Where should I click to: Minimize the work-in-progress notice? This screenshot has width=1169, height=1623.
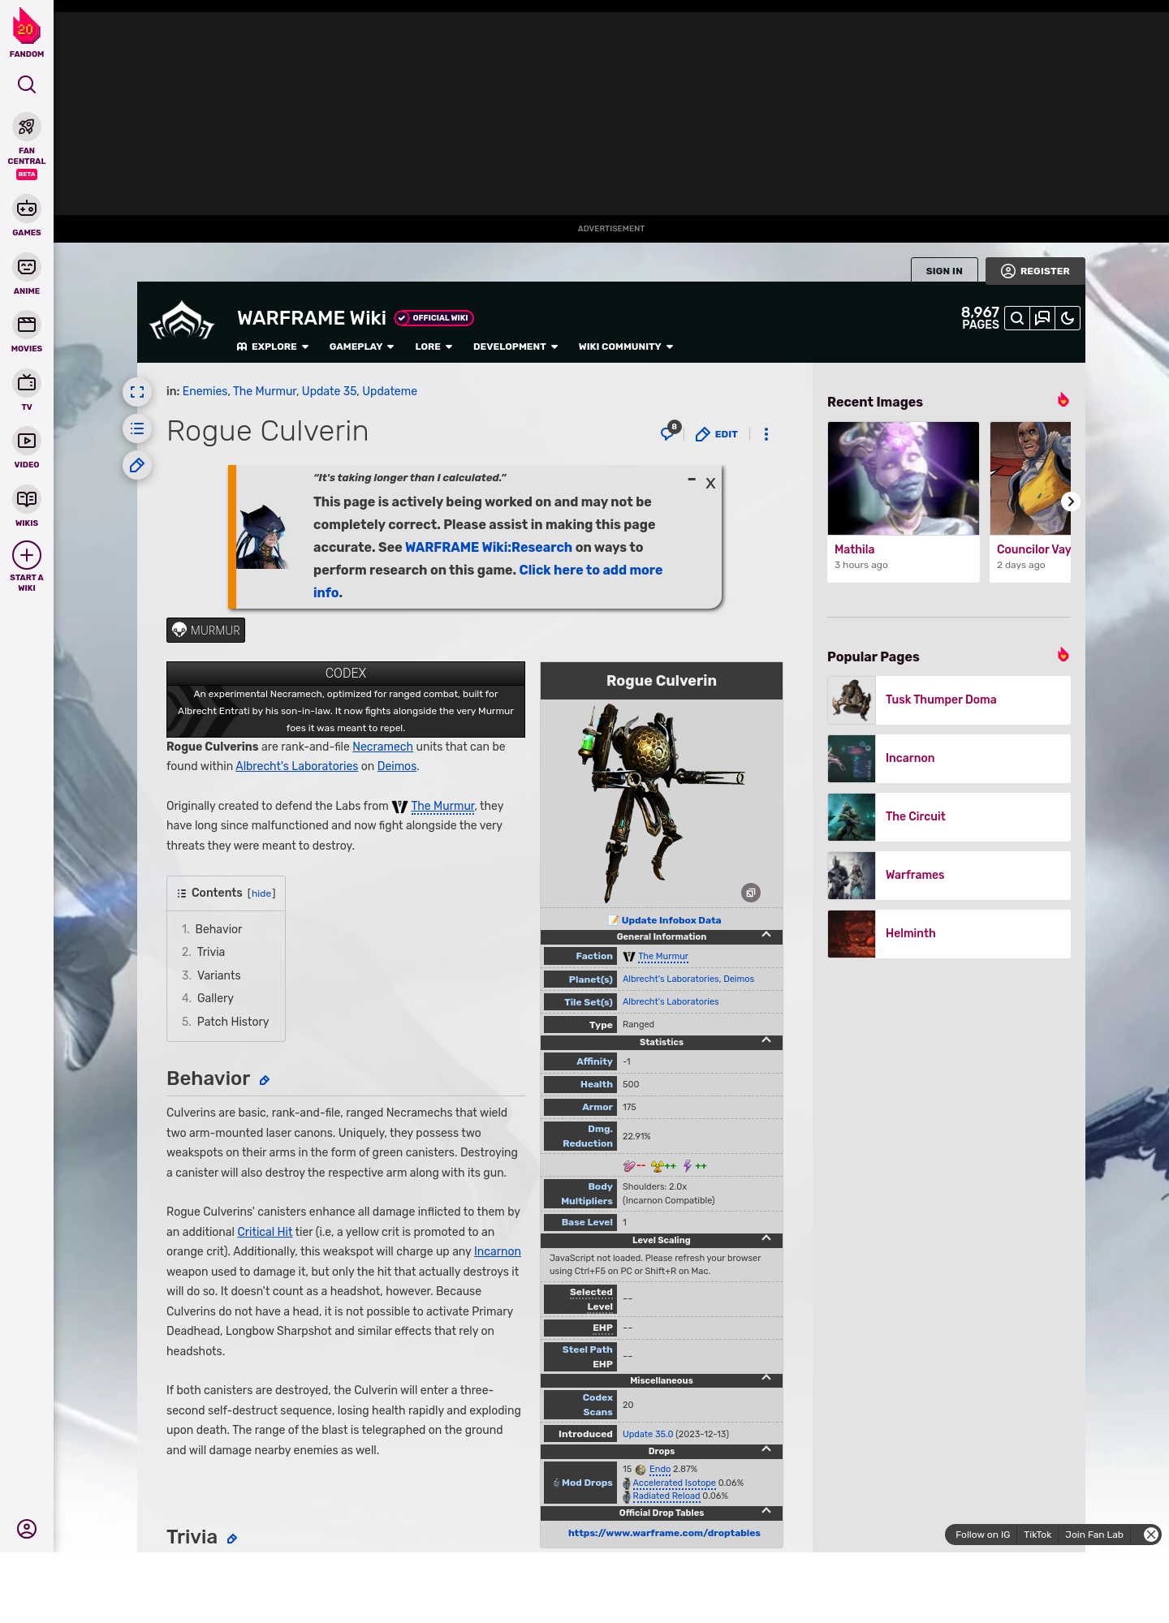coord(692,480)
